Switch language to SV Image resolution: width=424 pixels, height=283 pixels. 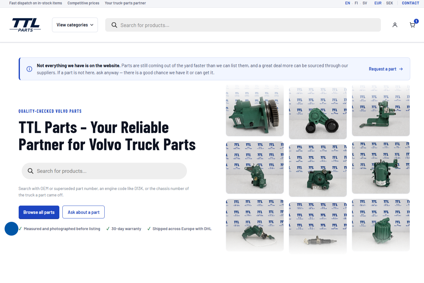[x=365, y=3]
